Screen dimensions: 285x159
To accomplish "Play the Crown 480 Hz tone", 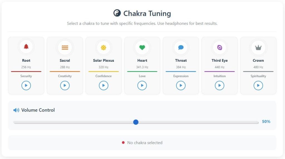I will point(258,85).
